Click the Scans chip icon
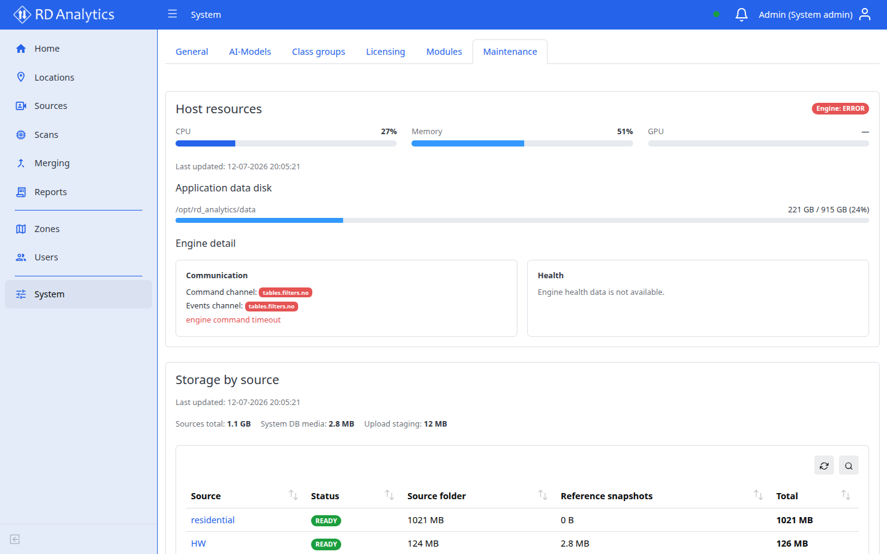Screen dimensions: 887x554 (21, 135)
